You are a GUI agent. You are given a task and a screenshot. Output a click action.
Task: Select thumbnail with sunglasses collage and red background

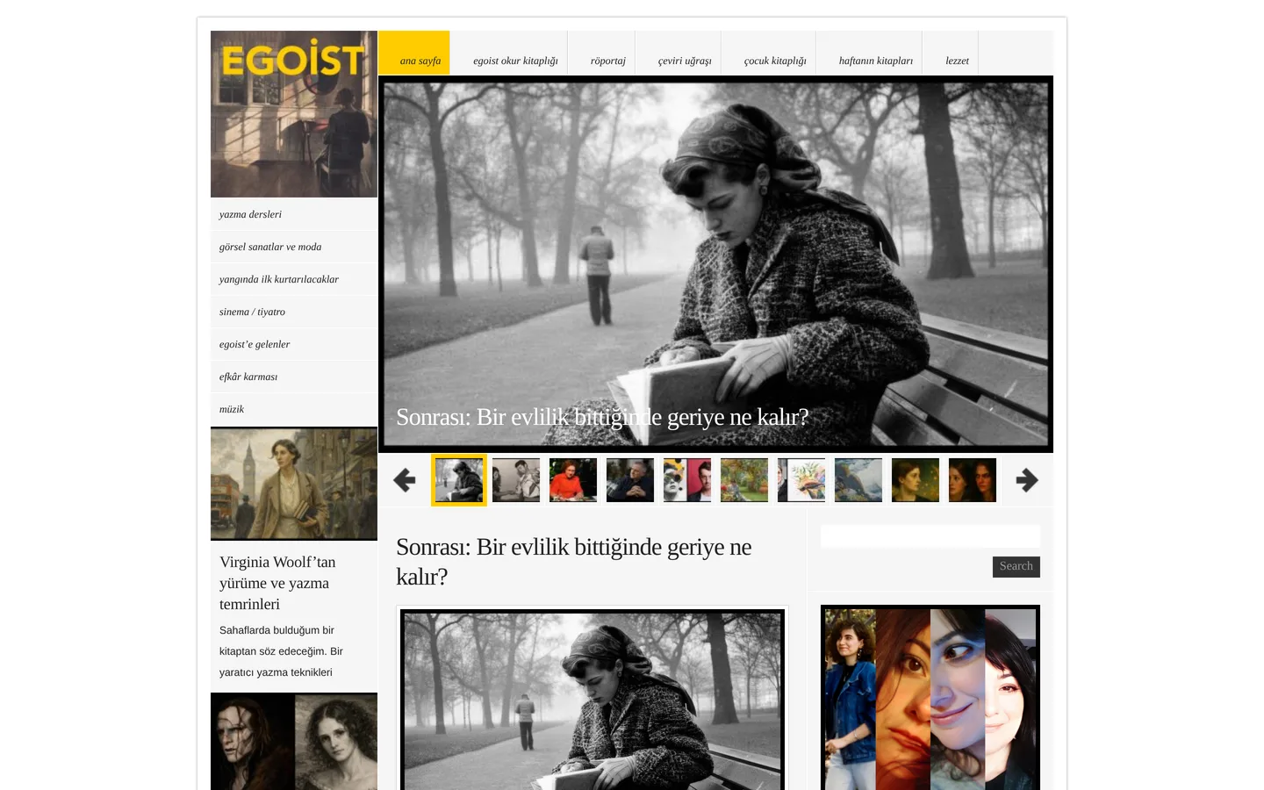coord(687,480)
